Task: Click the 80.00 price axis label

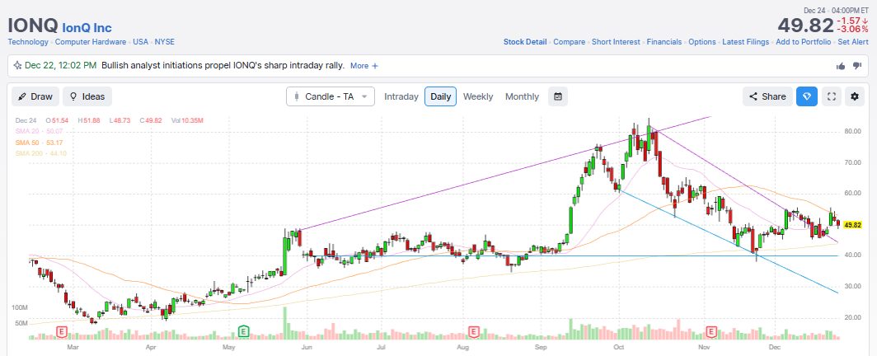Action: (853, 131)
